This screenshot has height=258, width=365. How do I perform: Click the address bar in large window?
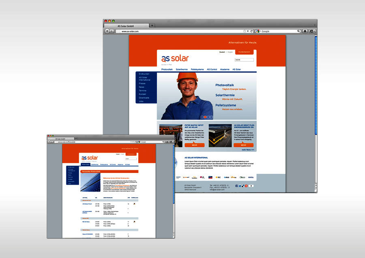pyautogui.click(x=185, y=31)
